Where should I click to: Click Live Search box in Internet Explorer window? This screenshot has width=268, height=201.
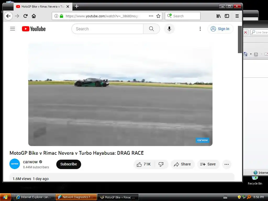[x=259, y=32]
